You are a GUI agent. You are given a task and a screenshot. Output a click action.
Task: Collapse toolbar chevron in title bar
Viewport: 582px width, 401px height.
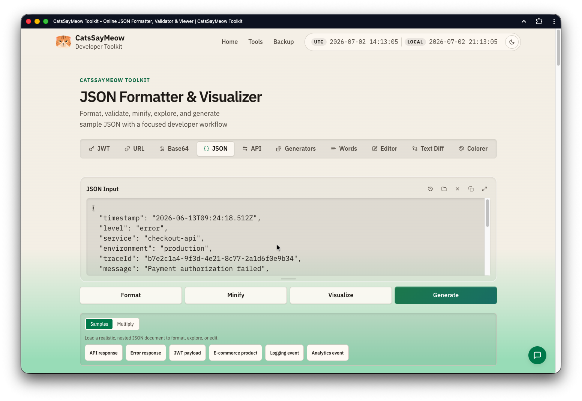524,21
